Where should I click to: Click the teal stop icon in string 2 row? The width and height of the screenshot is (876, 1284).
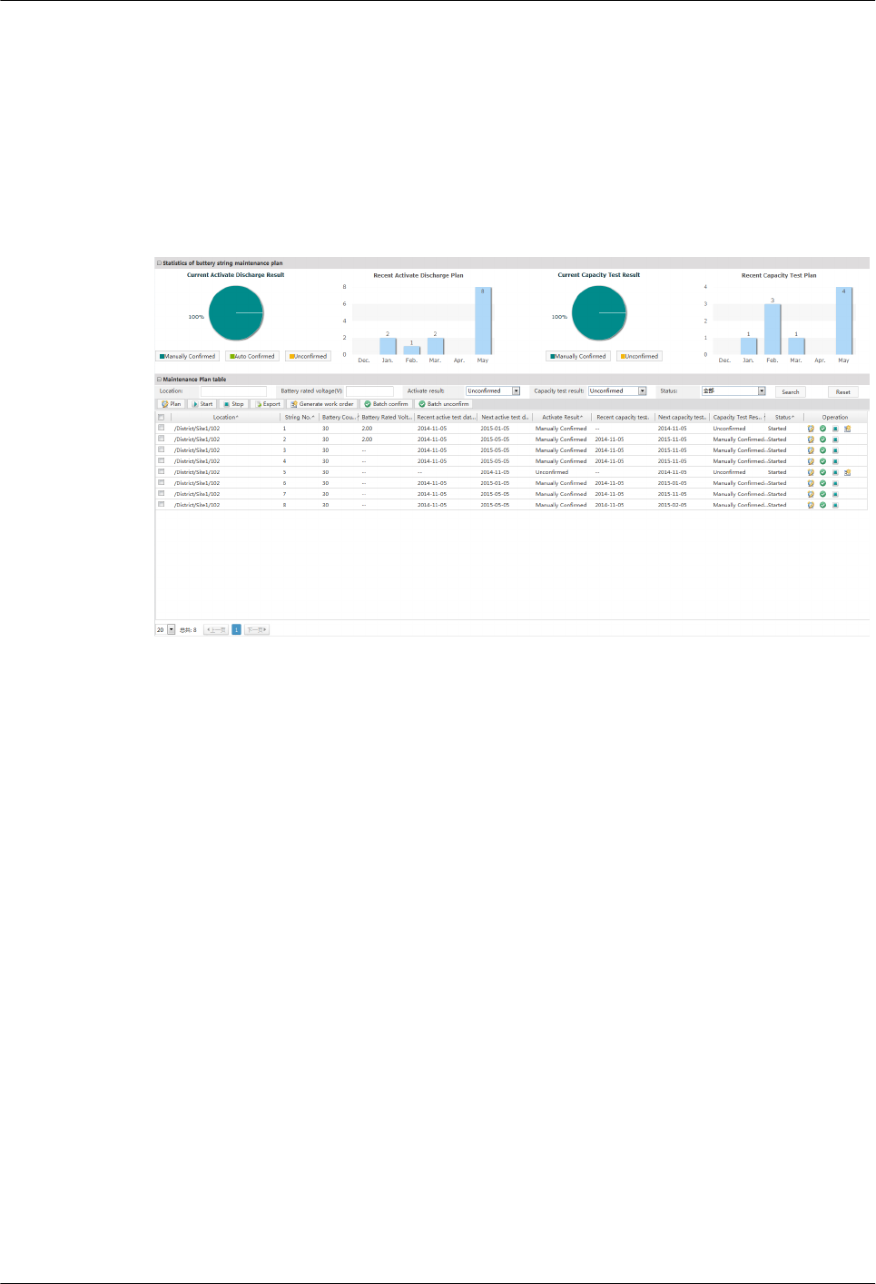pos(835,440)
